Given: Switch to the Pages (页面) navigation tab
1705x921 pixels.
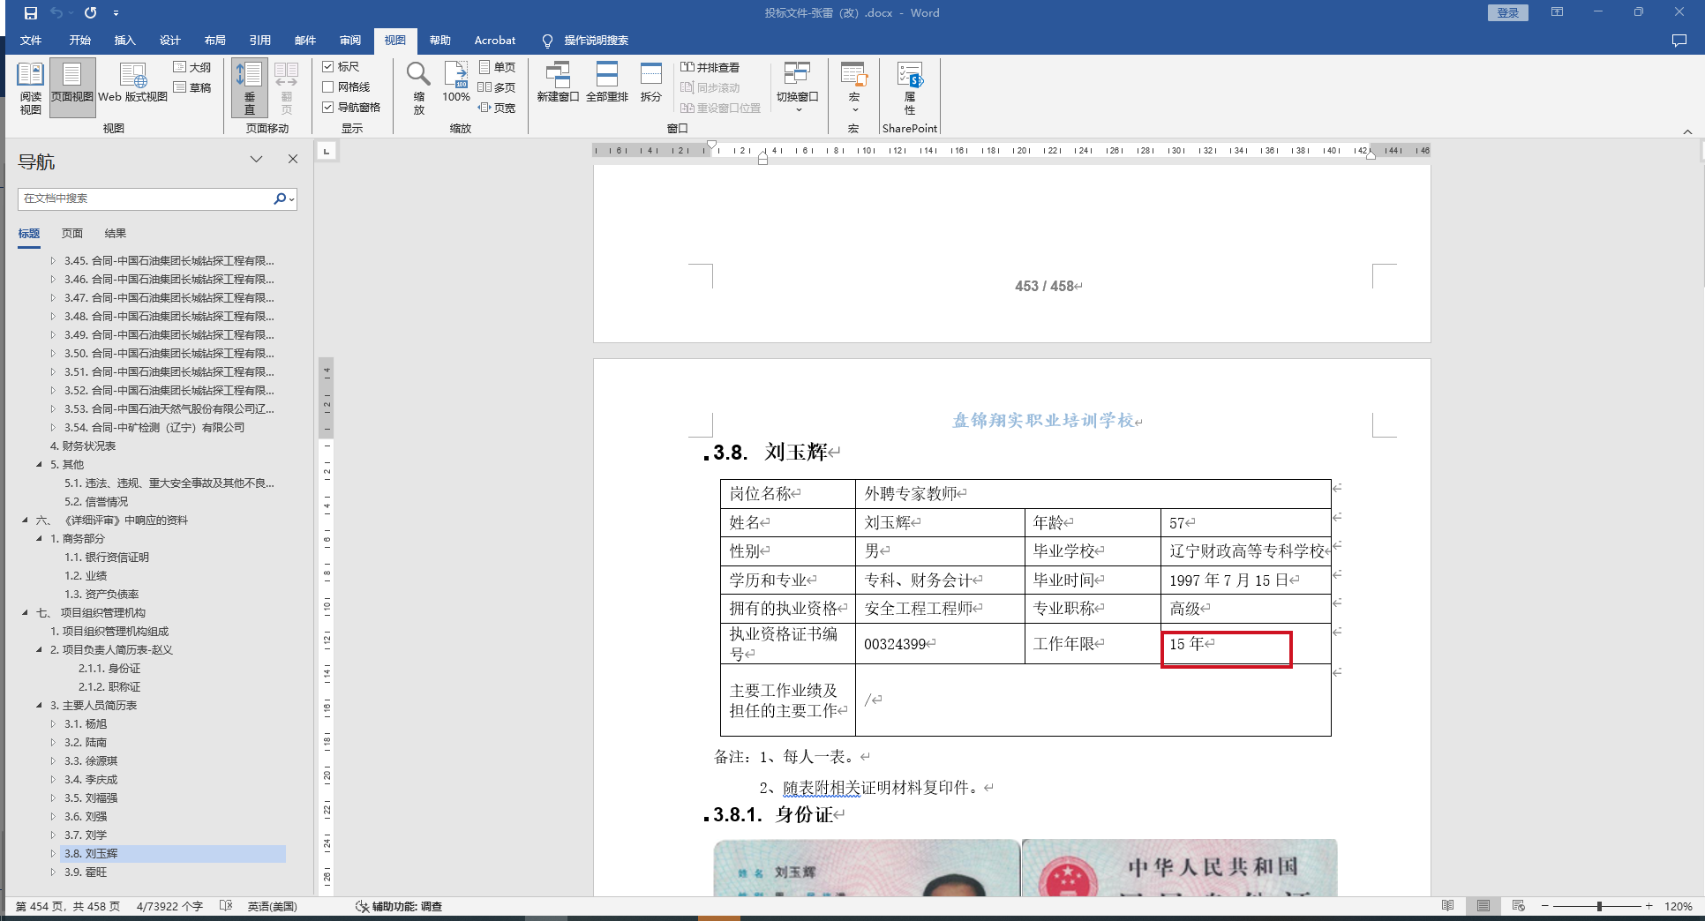Looking at the screenshot, I should [72, 234].
